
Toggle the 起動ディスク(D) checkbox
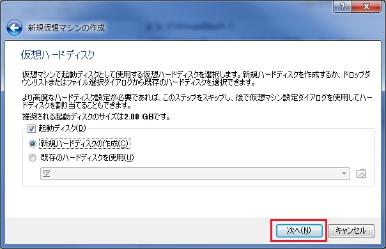31,129
